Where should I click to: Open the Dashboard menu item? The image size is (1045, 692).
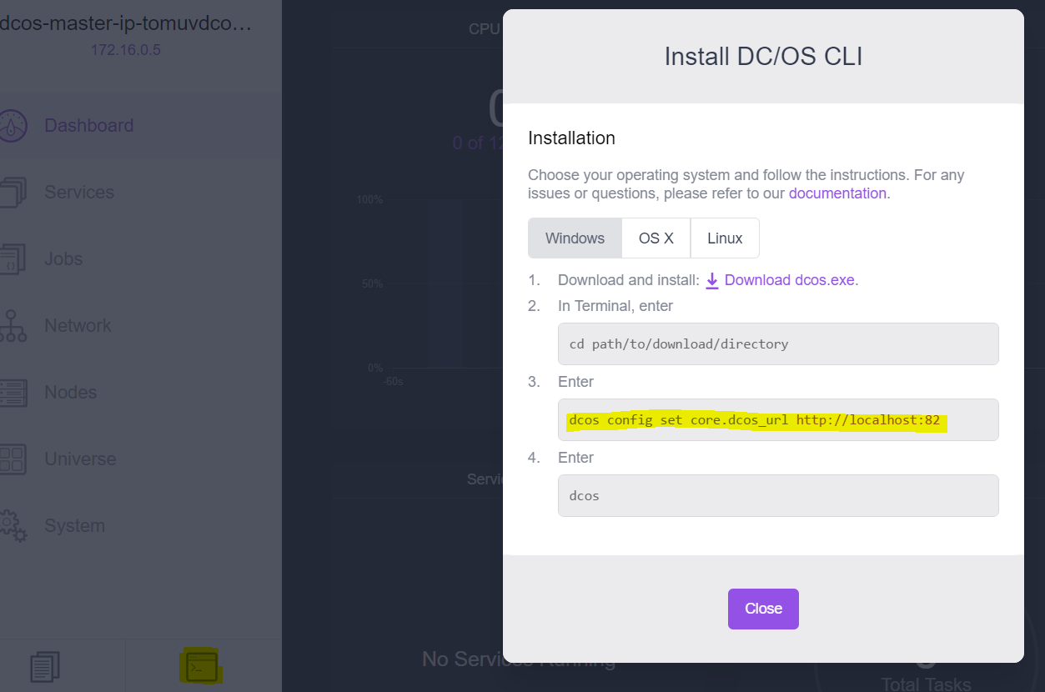pyautogui.click(x=88, y=126)
